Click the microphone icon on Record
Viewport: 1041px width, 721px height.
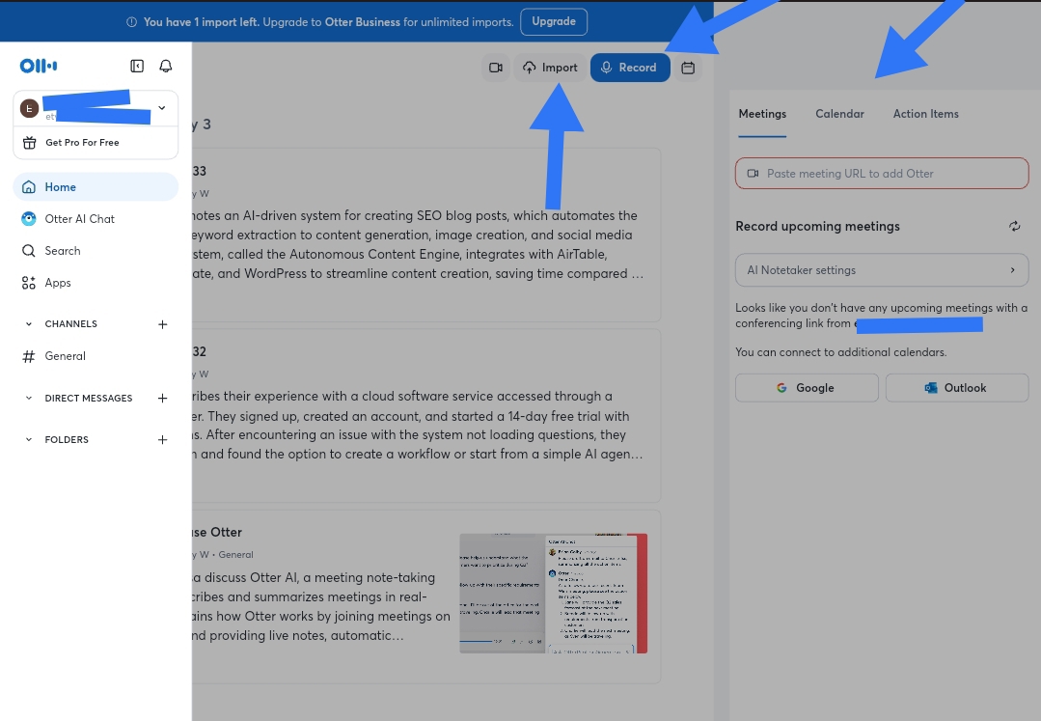point(606,68)
